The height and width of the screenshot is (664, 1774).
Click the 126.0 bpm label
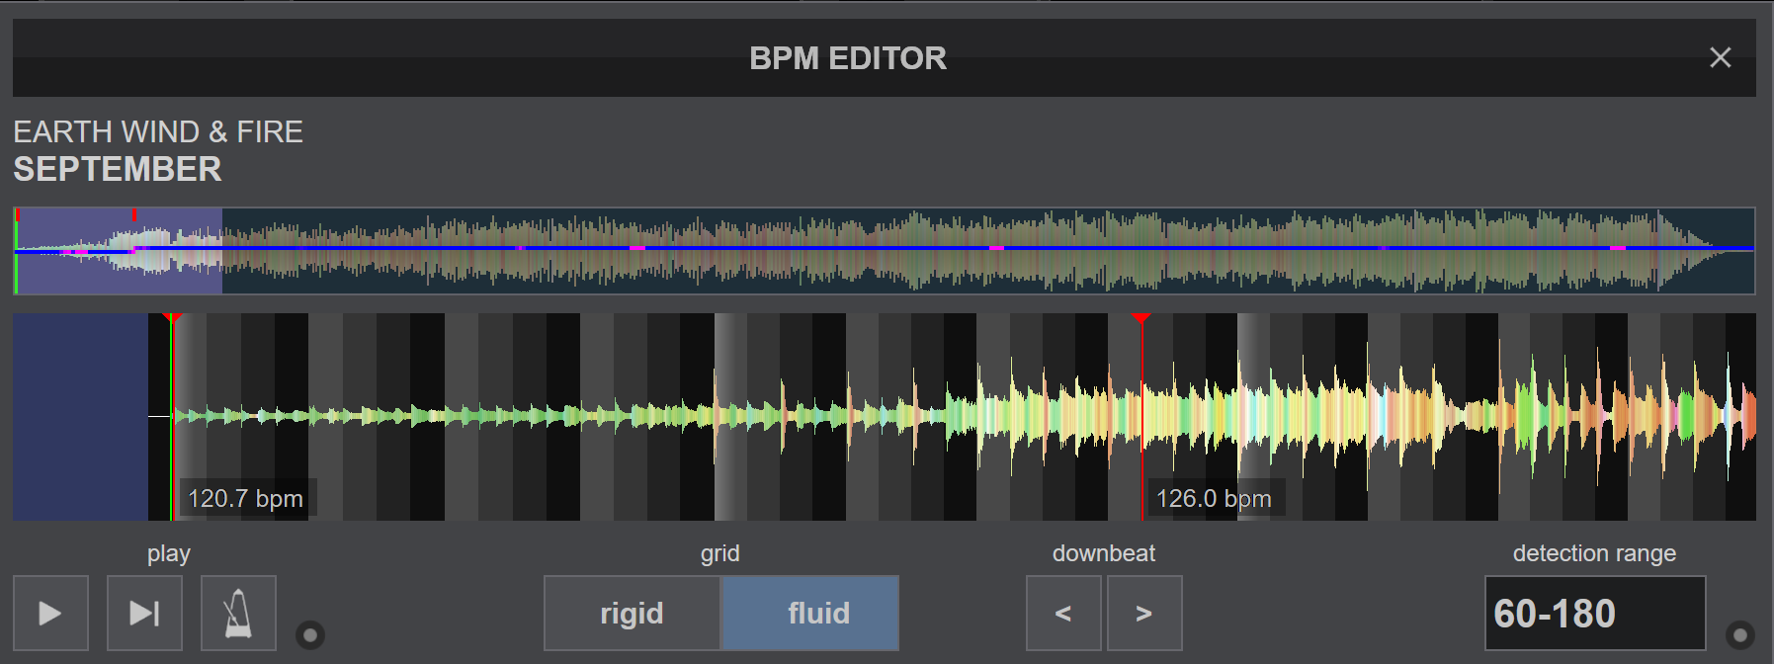[x=1214, y=499]
